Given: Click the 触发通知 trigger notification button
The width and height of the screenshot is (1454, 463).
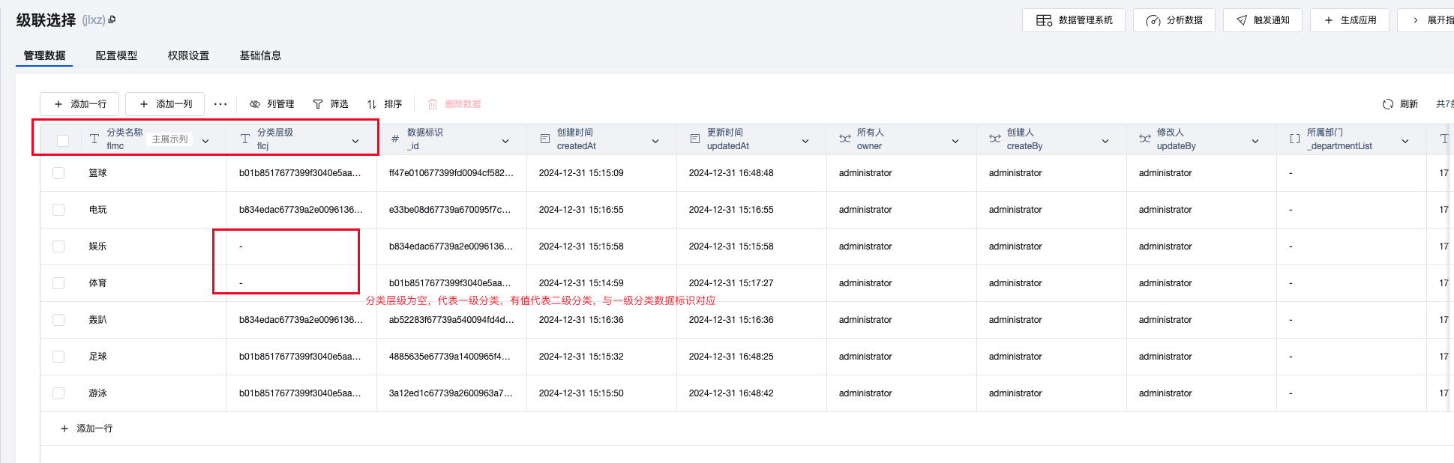Looking at the screenshot, I should pyautogui.click(x=1262, y=20).
